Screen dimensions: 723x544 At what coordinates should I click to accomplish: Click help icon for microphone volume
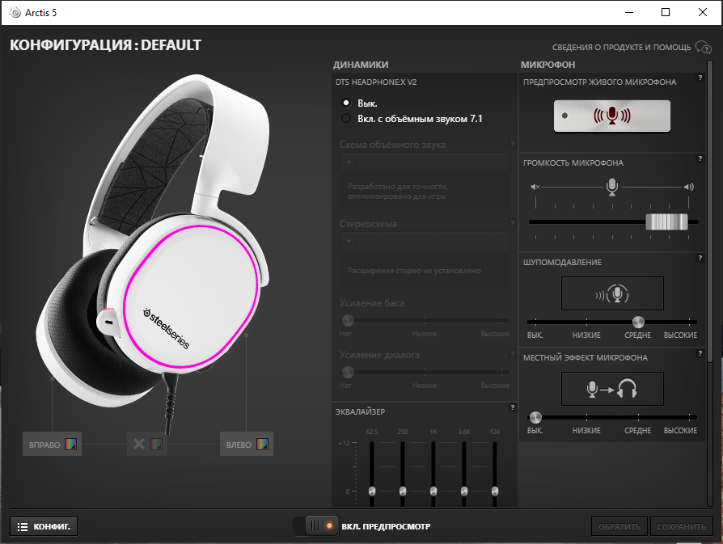click(x=700, y=158)
